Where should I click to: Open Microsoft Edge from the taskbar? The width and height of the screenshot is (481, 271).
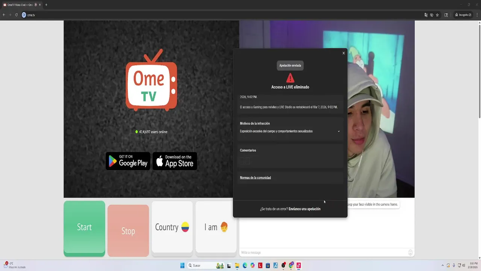point(245,265)
